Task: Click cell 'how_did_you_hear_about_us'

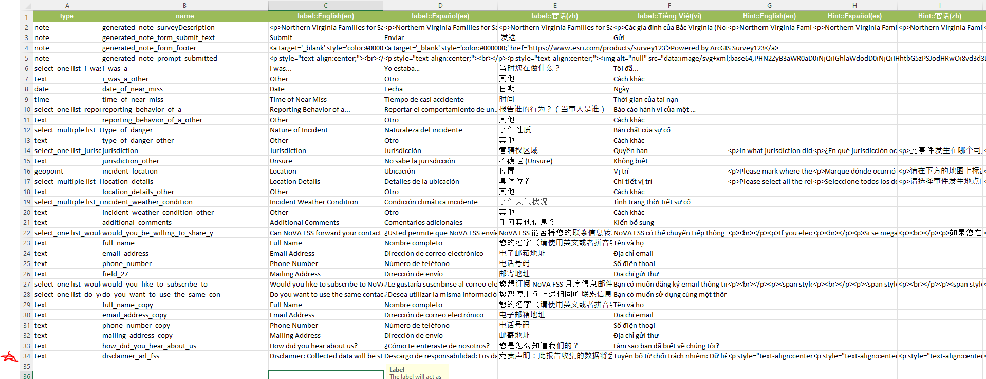Action: tap(184, 346)
